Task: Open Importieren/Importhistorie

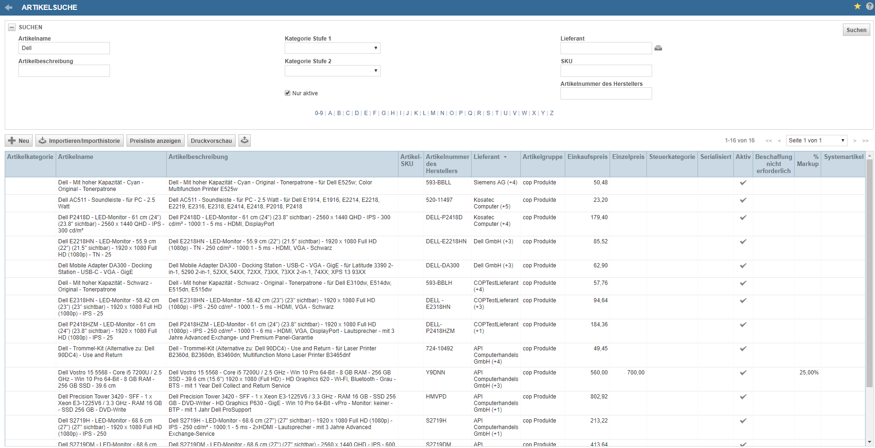Action: (x=79, y=141)
